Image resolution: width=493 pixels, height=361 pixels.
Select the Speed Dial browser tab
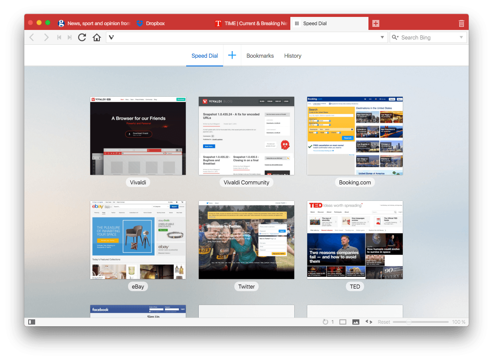329,23
